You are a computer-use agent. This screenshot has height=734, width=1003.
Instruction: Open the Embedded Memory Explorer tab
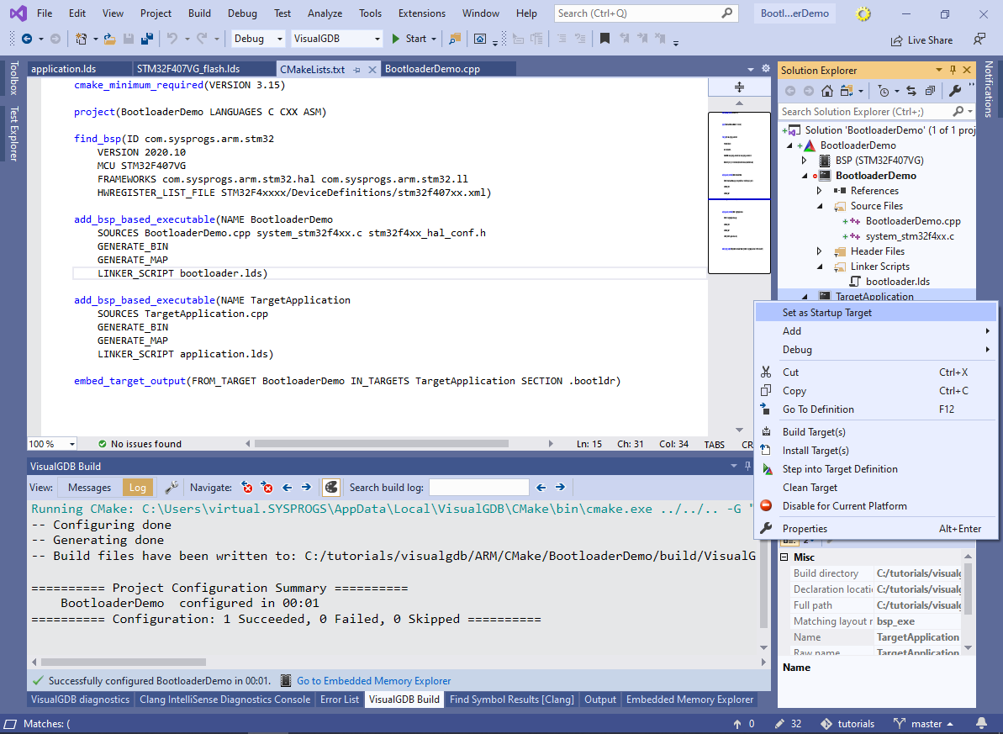[x=689, y=700]
